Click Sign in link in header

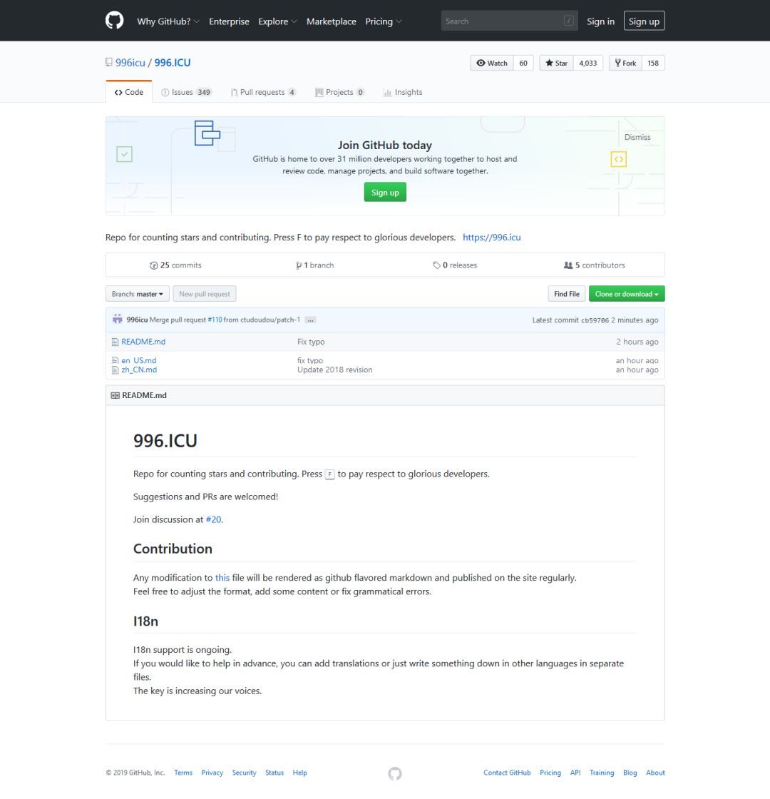tap(600, 21)
